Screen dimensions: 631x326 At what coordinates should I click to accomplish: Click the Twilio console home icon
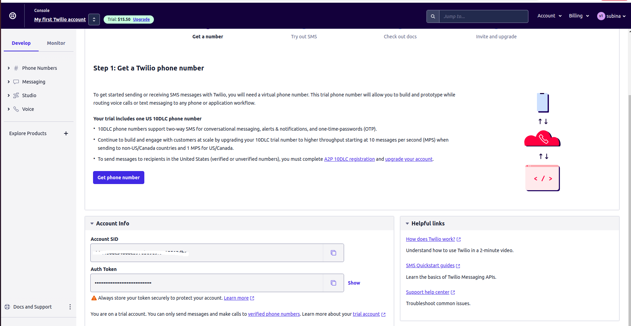coord(13,16)
